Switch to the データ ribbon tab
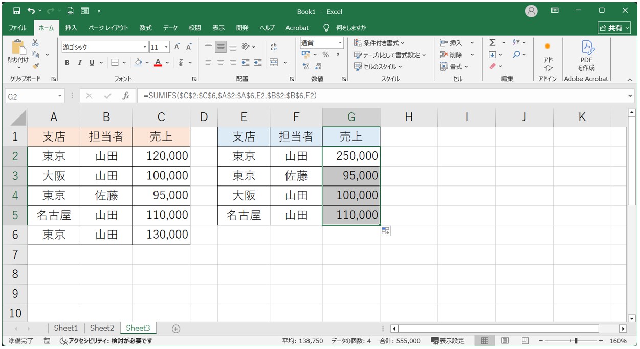Screen dimensions: 640x349 click(x=170, y=28)
